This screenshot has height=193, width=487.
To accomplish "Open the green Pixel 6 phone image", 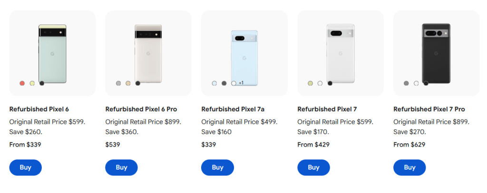I will pos(52,52).
